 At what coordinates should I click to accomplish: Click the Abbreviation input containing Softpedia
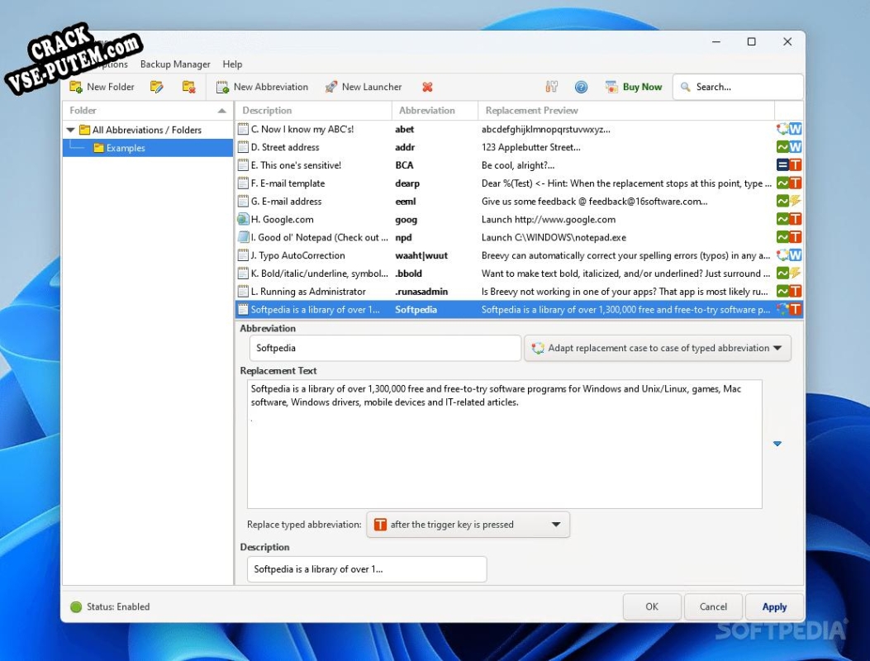pyautogui.click(x=384, y=348)
